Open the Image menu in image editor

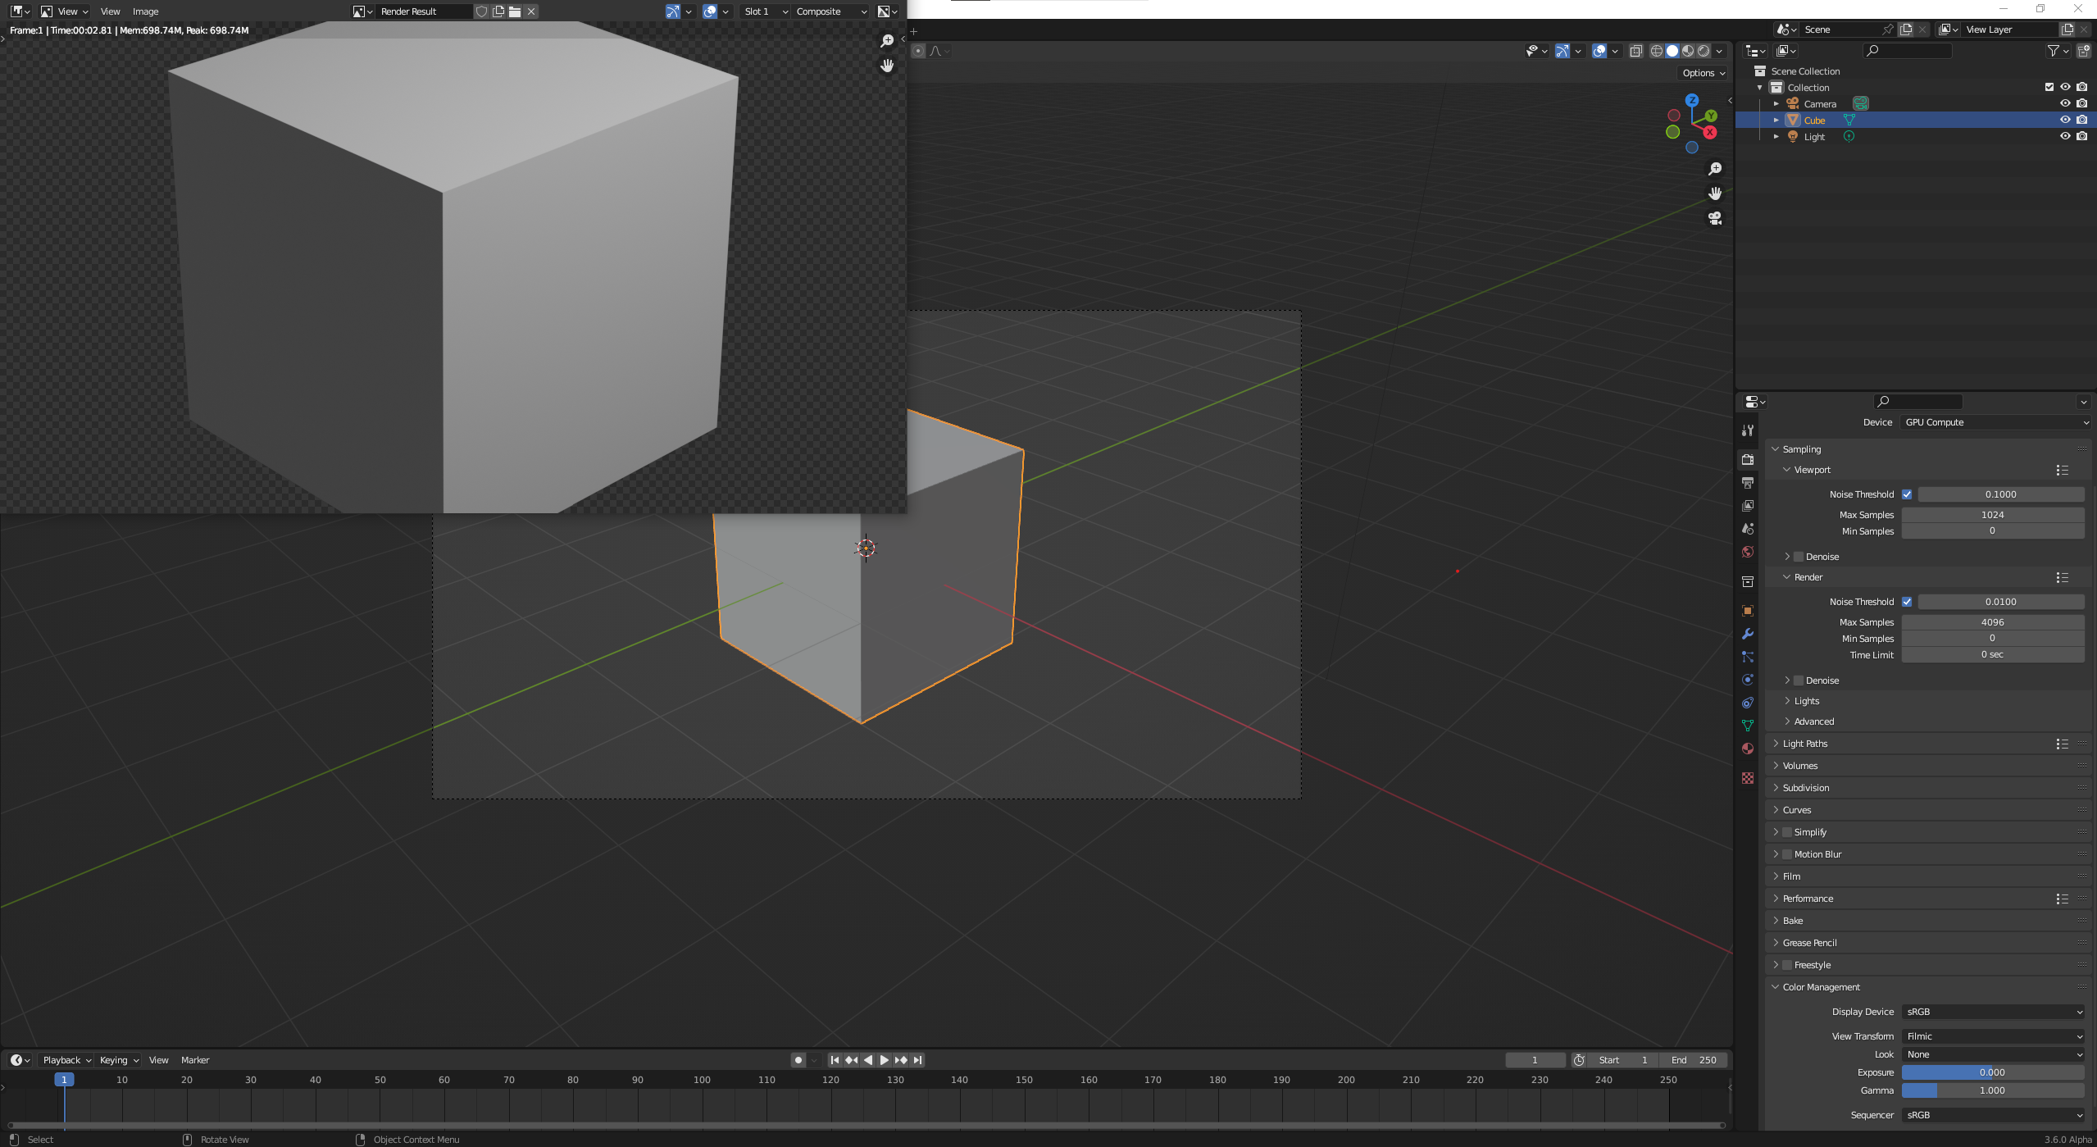pos(145,11)
